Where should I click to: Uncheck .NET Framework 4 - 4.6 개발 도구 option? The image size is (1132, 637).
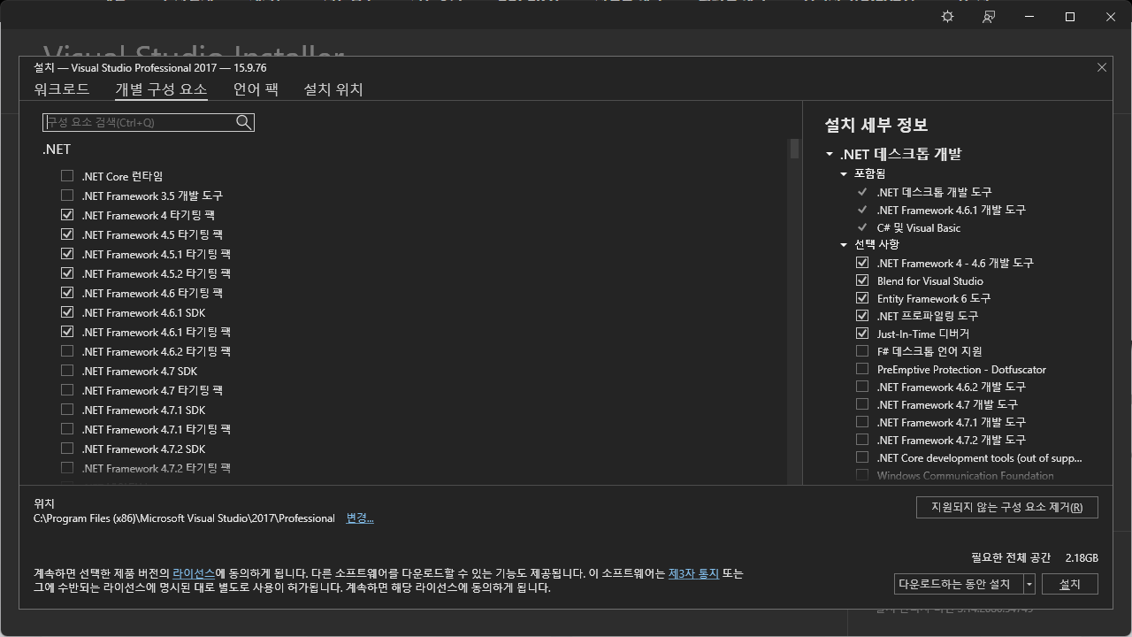point(862,263)
